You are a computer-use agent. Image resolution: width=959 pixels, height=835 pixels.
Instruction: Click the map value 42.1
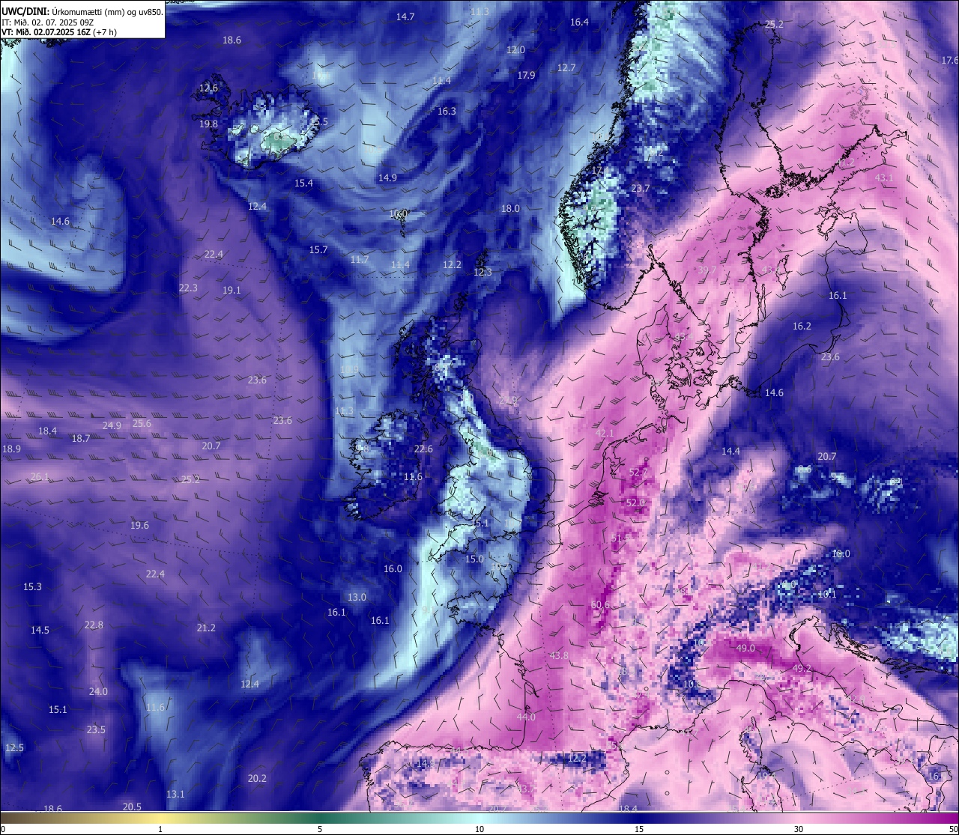point(605,434)
